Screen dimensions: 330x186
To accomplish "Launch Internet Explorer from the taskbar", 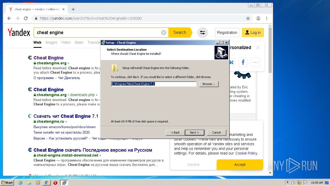I will [20, 183].
